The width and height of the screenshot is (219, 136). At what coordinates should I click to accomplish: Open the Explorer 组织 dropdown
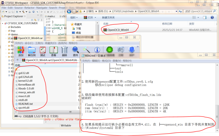coord(74,18)
